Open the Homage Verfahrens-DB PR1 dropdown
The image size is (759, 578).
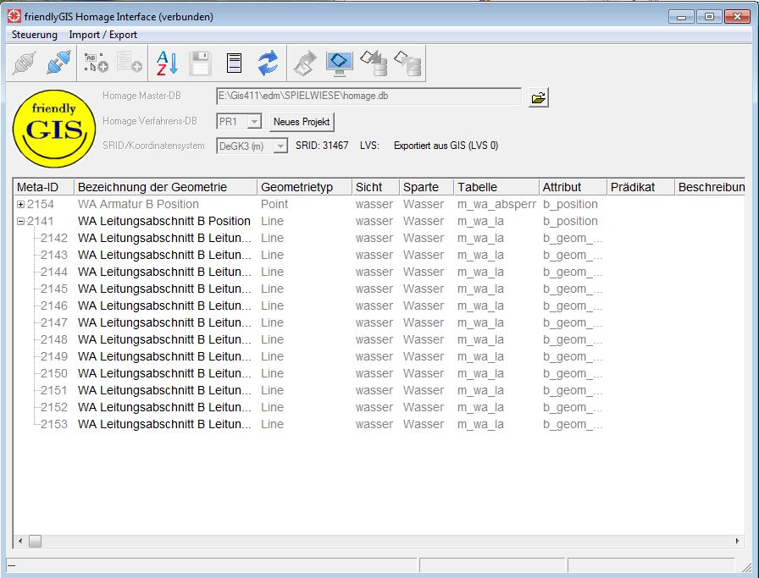tap(253, 122)
